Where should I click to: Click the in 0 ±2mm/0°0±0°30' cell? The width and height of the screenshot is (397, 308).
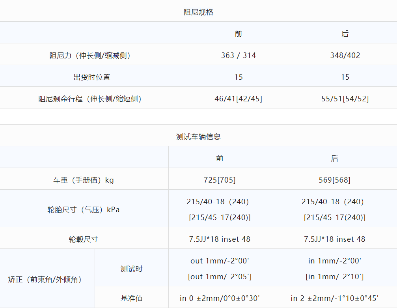click(220, 299)
